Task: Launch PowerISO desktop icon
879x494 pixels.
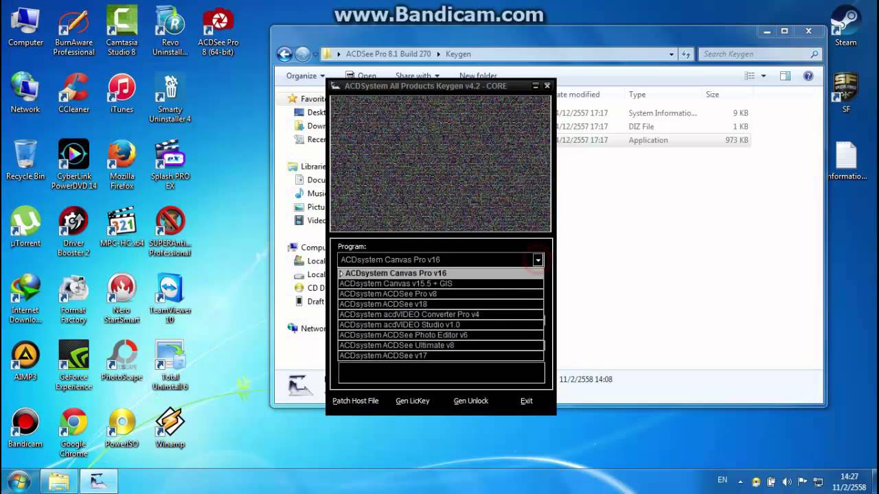Action: click(122, 428)
